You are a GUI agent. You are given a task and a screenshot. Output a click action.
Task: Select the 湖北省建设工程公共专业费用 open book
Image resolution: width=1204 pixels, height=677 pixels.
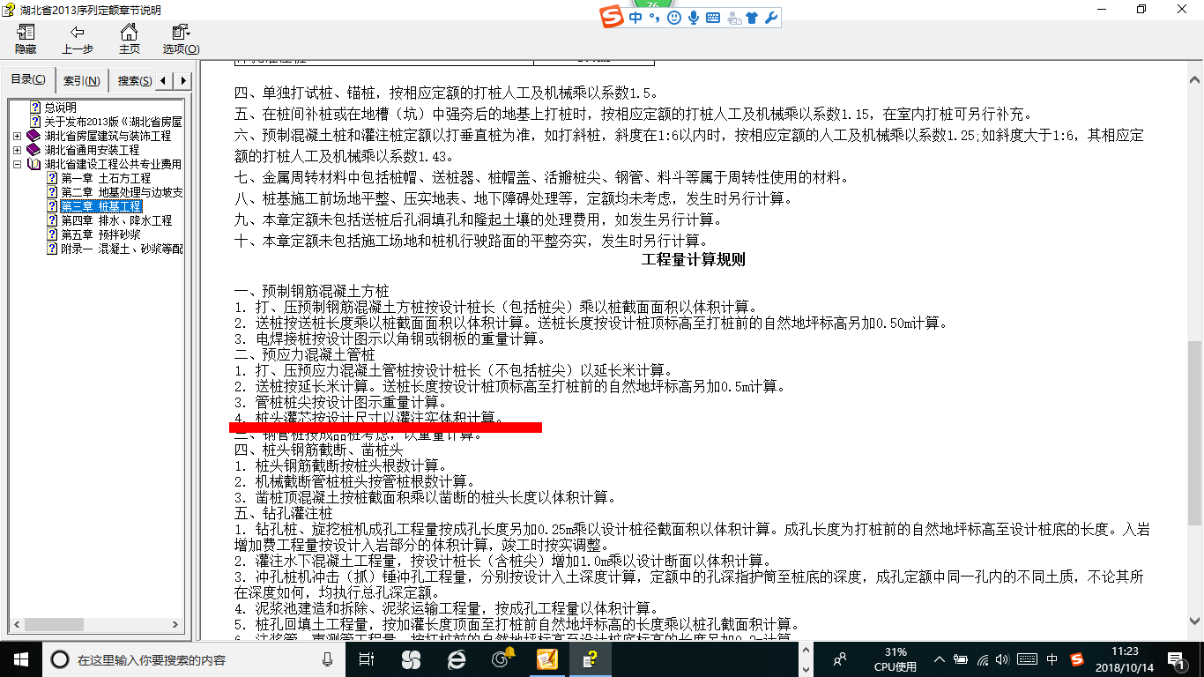click(x=113, y=164)
